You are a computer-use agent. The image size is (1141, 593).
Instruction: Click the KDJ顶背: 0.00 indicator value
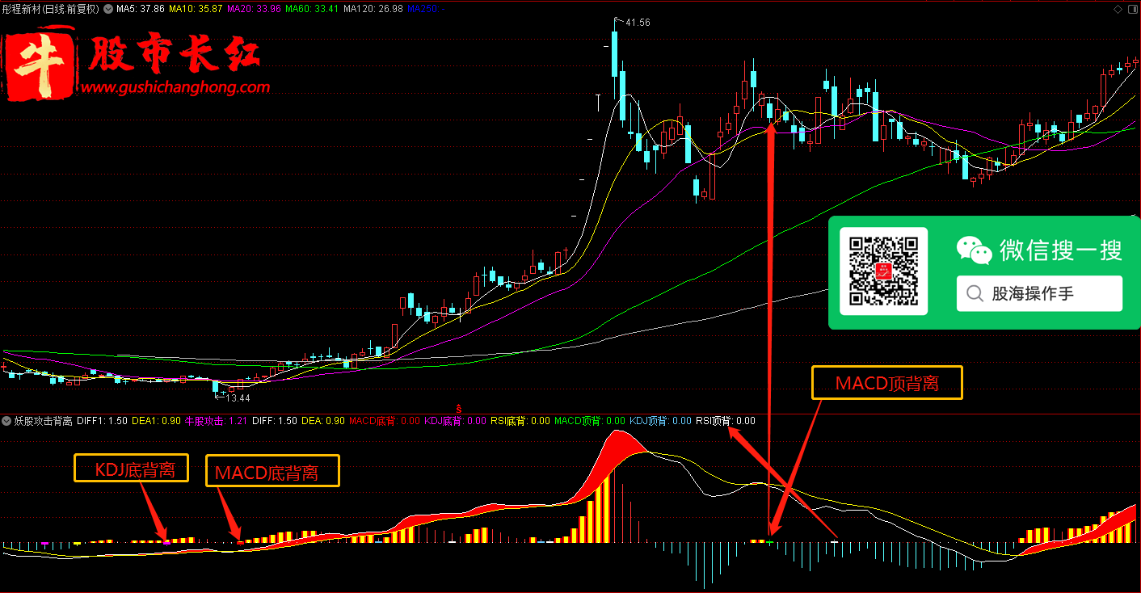click(x=660, y=421)
